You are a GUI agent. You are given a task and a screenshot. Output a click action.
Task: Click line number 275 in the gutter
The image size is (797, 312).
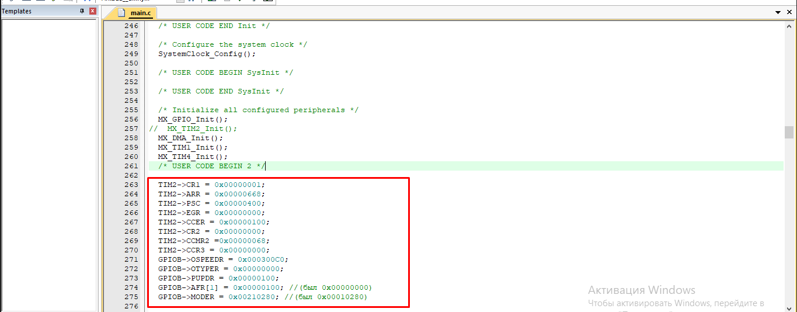[131, 297]
